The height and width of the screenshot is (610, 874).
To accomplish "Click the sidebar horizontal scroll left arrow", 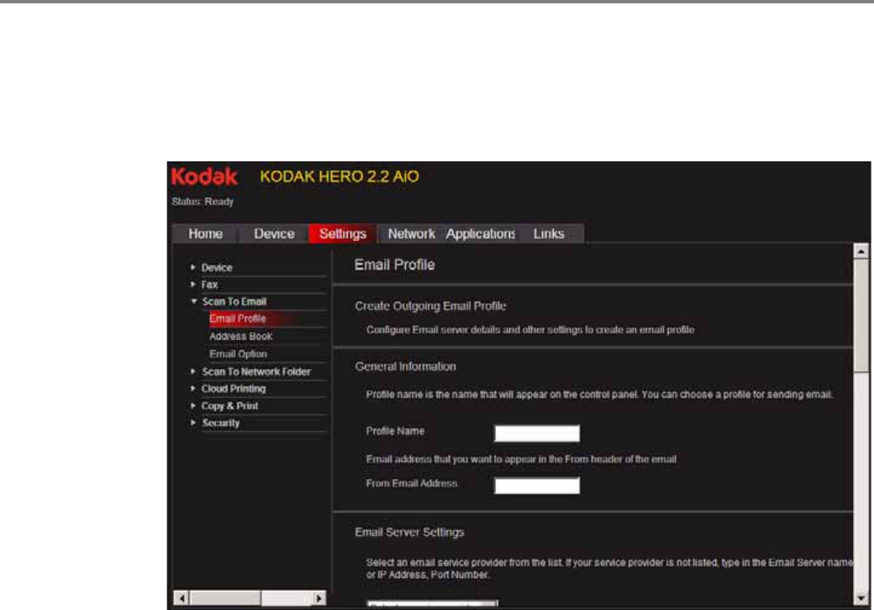I will click(x=182, y=598).
